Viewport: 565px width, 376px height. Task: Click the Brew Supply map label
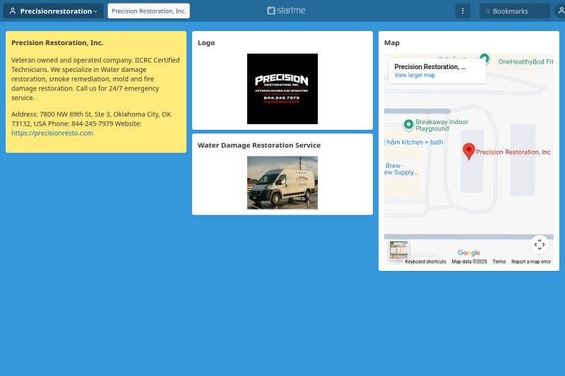pyautogui.click(x=401, y=169)
